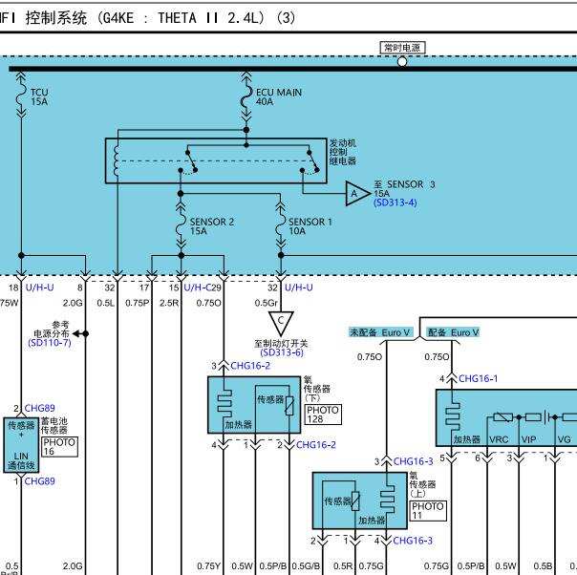
Task: Click the U/H-U link beside pin 18
Action: click(40, 287)
